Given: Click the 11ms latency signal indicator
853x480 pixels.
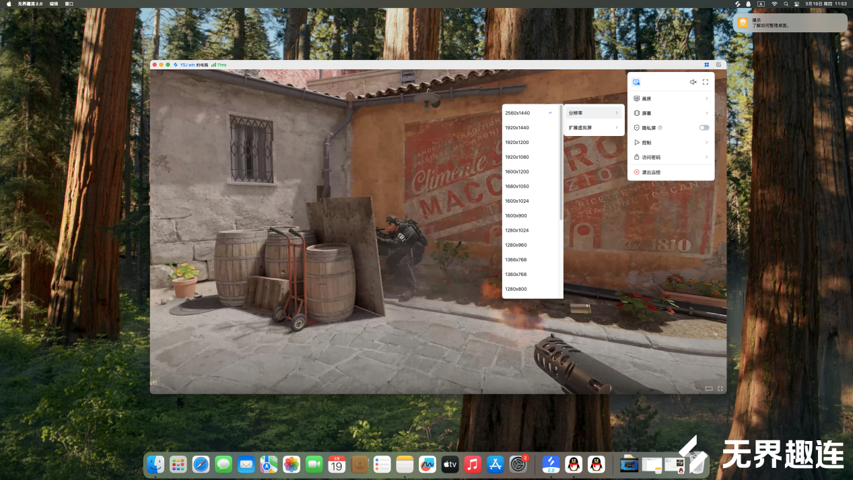Looking at the screenshot, I should [219, 65].
